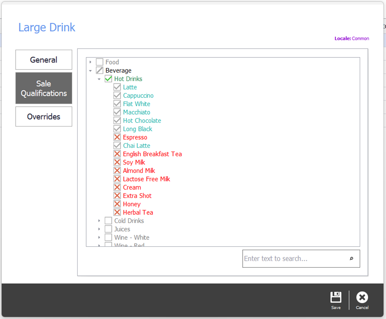Switch to the Overrides tab
Image resolution: width=386 pixels, height=319 pixels.
click(44, 117)
